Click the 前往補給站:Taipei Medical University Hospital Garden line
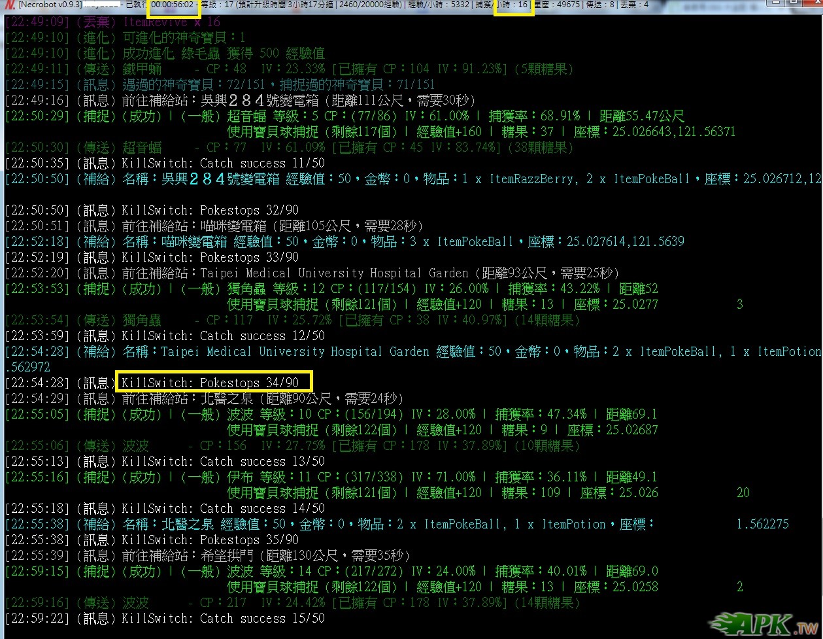This screenshot has width=823, height=639. [x=312, y=273]
